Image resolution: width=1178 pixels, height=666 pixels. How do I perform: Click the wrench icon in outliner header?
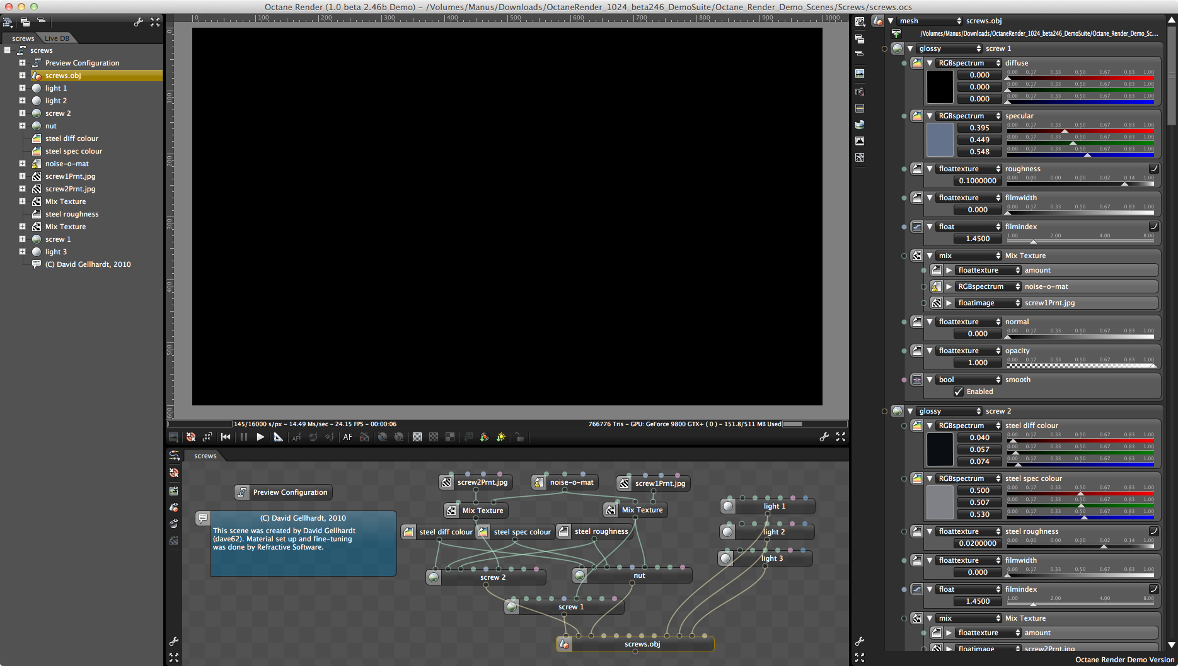coord(139,22)
